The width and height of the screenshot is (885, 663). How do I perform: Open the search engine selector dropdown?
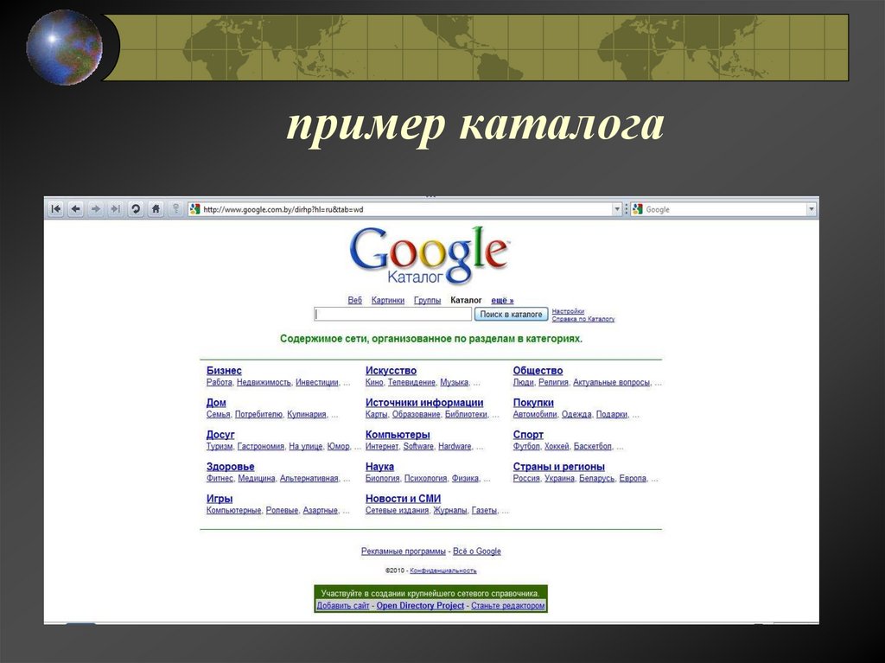811,208
